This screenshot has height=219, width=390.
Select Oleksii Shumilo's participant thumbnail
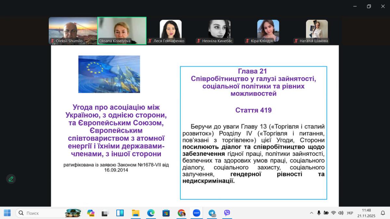pos(73,30)
